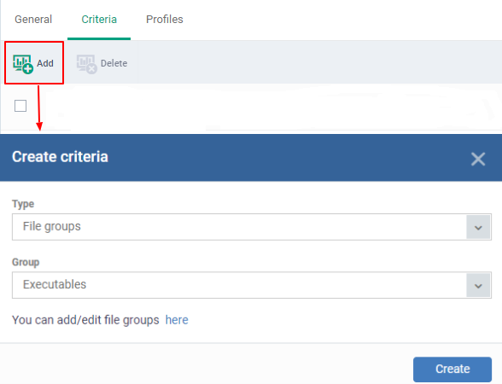Viewport: 502px width, 384px height.
Task: Click the greyed Delete criteria monitor icon
Action: [87, 64]
